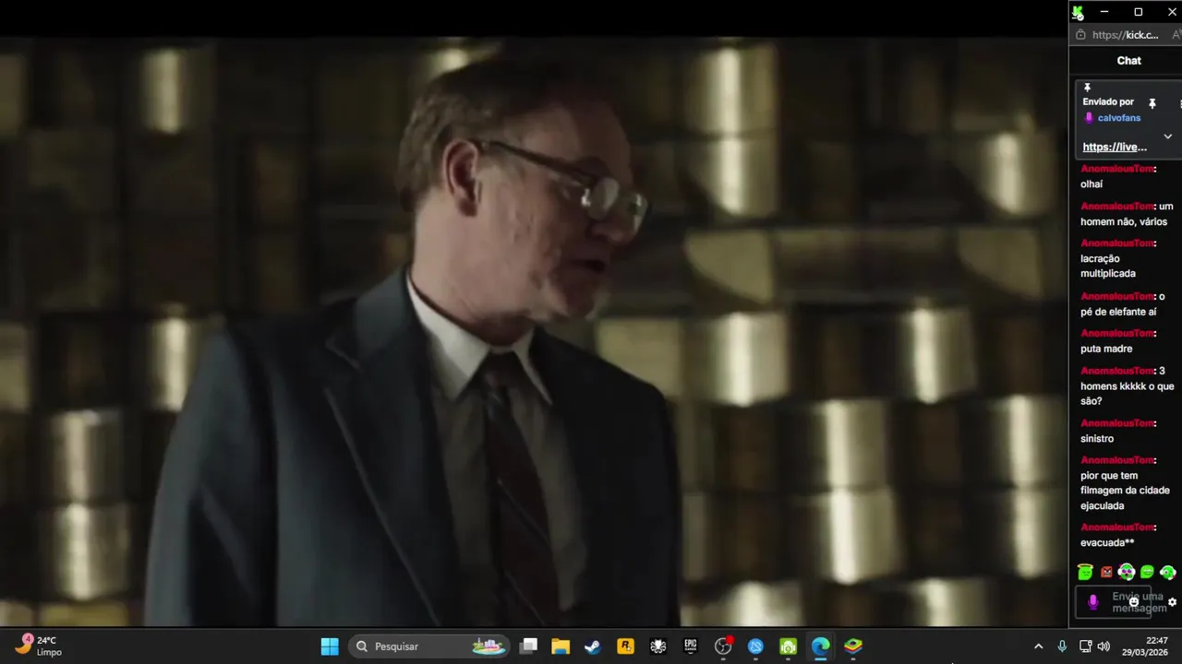Open the calvofans username link
This screenshot has width=1182, height=664.
(1119, 118)
